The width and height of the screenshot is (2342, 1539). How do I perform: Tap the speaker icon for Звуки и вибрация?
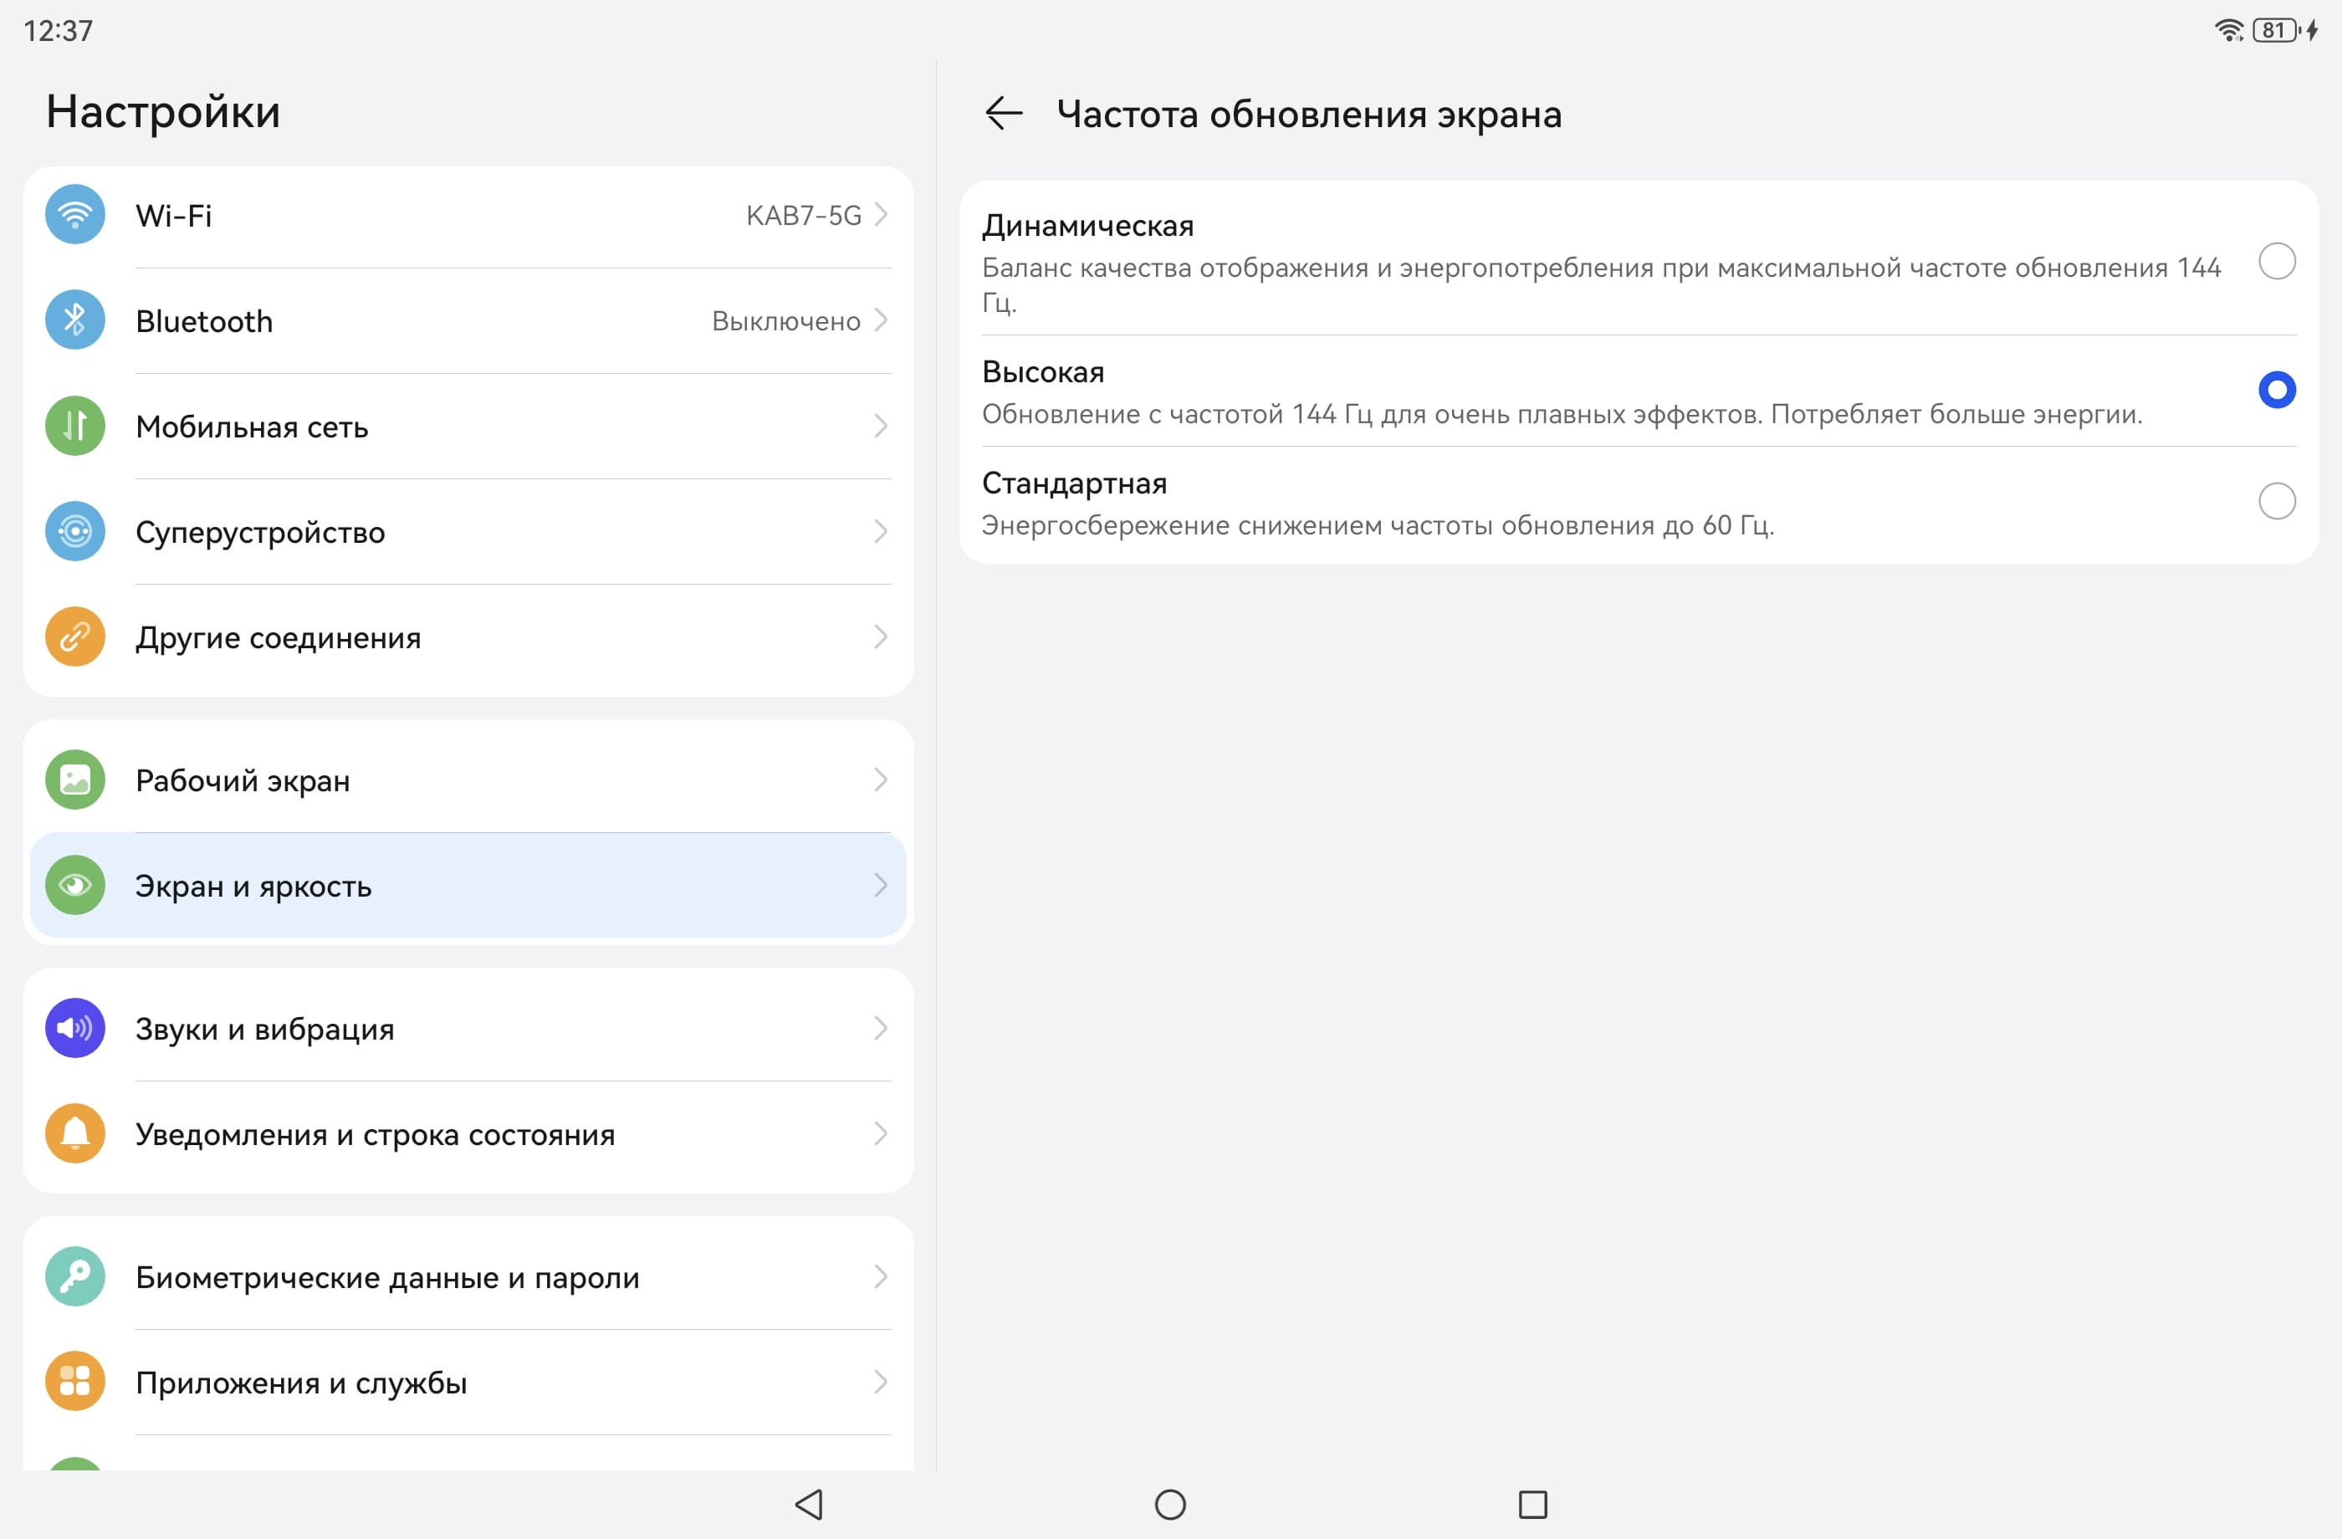74,1028
